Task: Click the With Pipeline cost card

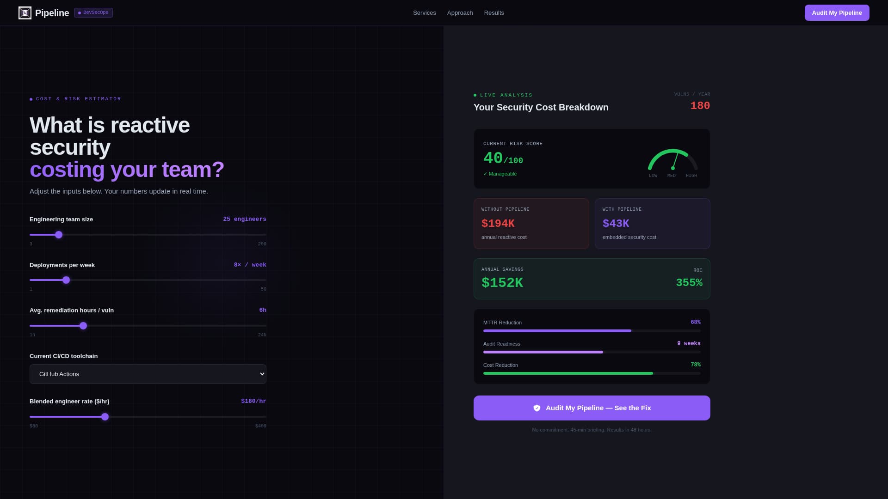Action: click(653, 224)
